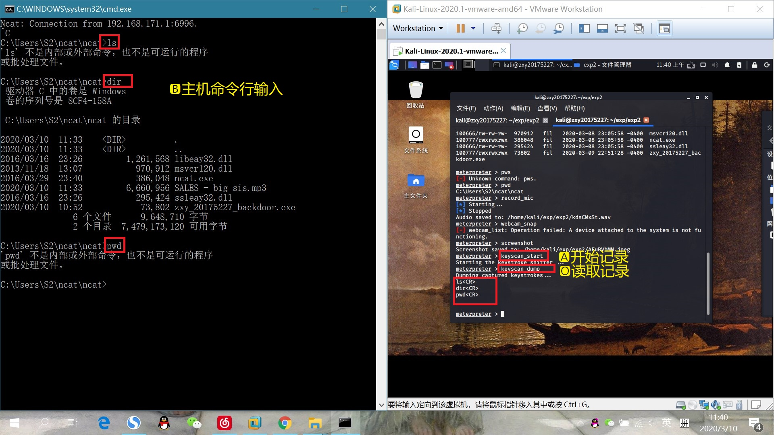The height and width of the screenshot is (435, 774).
Task: Open 编辑(E) menu in terminal
Action: (x=520, y=108)
